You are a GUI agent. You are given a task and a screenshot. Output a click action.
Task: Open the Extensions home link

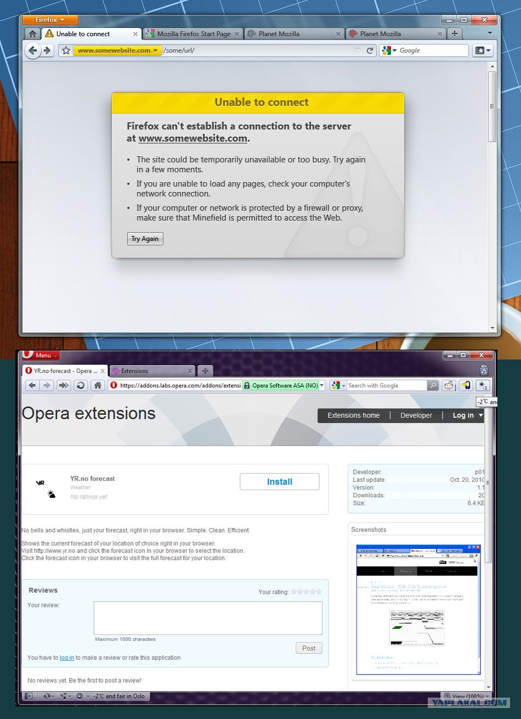[354, 415]
